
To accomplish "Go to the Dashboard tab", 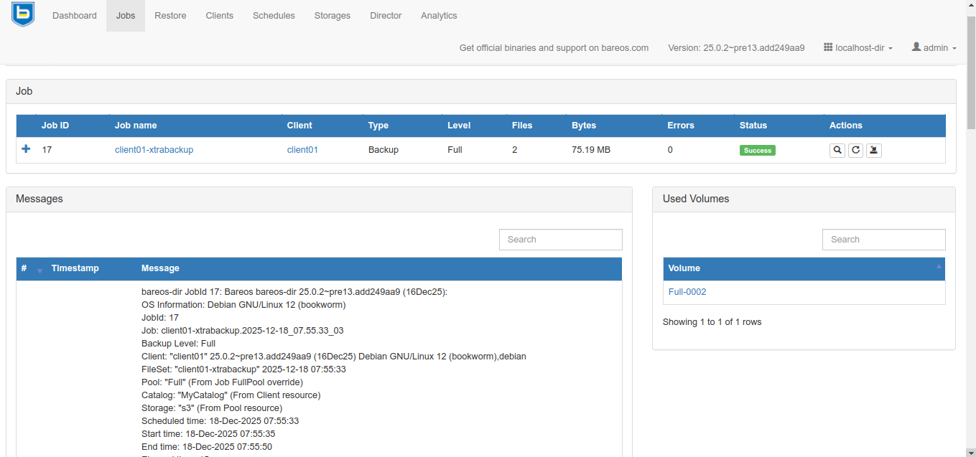I will (75, 16).
